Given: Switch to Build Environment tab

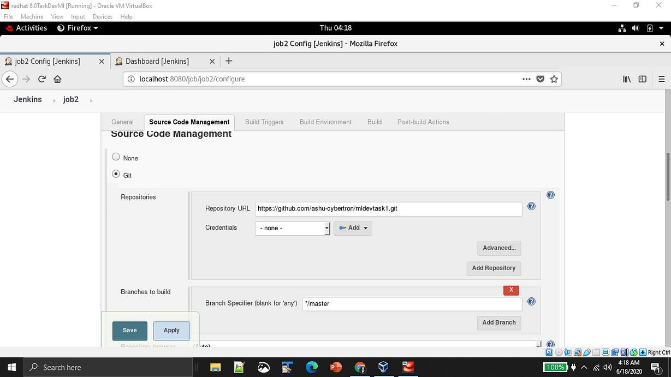Looking at the screenshot, I should pyautogui.click(x=325, y=122).
